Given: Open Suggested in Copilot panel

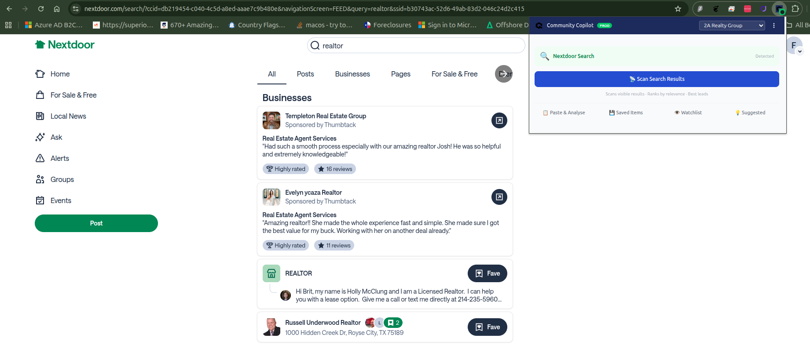Looking at the screenshot, I should 750,113.
